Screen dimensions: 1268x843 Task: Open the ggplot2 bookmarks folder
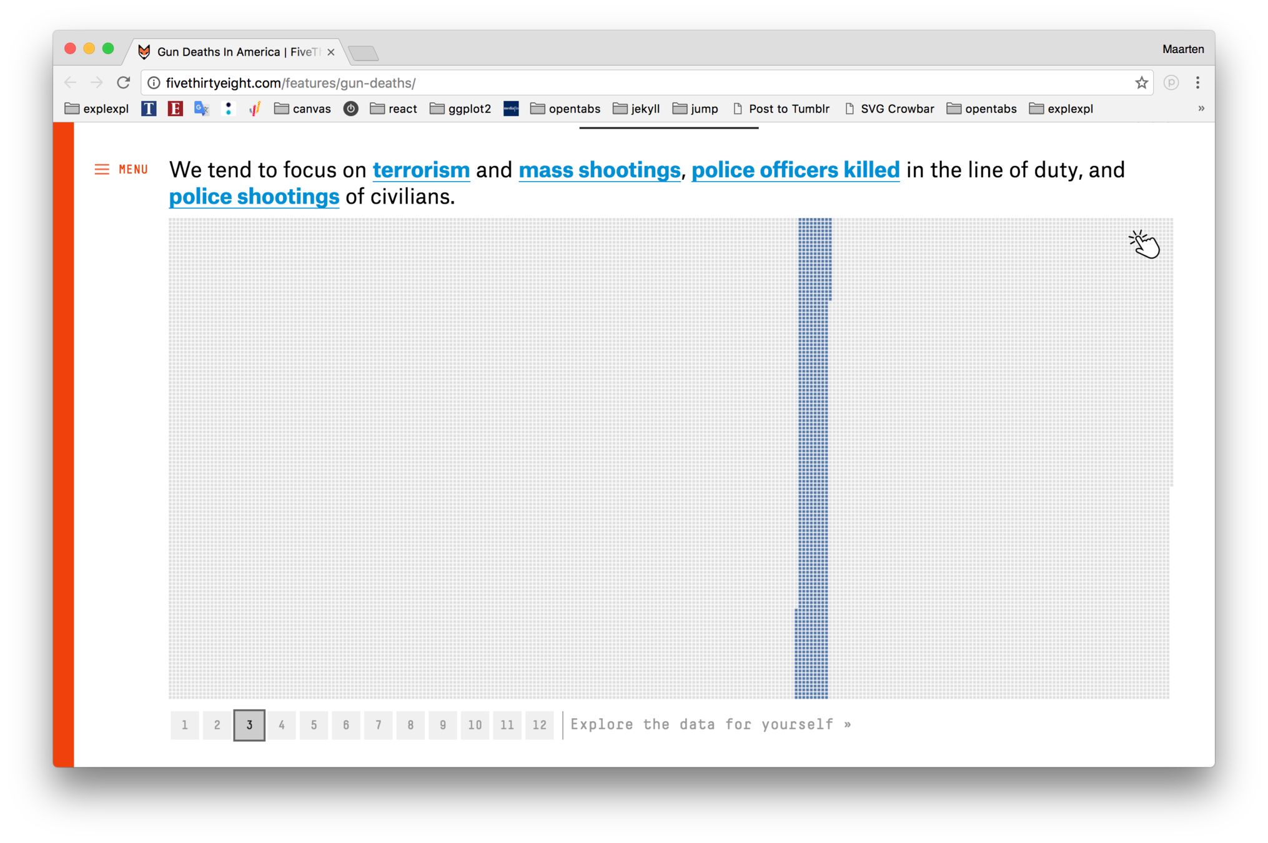pos(461,109)
